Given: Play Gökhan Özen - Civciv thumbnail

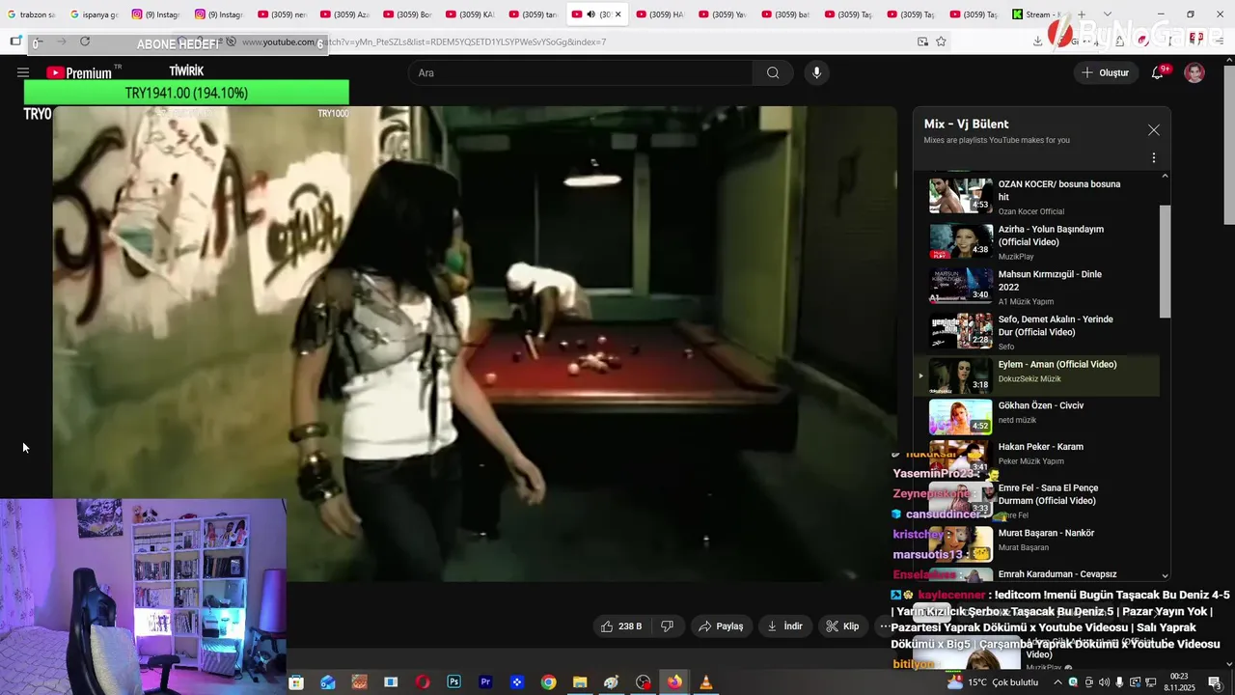Looking at the screenshot, I should [961, 417].
